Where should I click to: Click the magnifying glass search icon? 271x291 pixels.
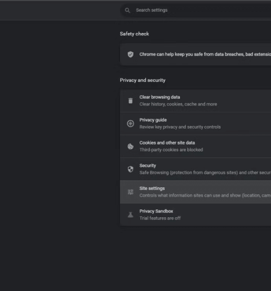coord(127,10)
